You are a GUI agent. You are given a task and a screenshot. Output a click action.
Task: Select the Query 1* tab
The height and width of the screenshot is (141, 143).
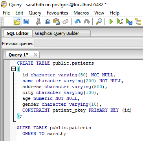click(x=18, y=55)
